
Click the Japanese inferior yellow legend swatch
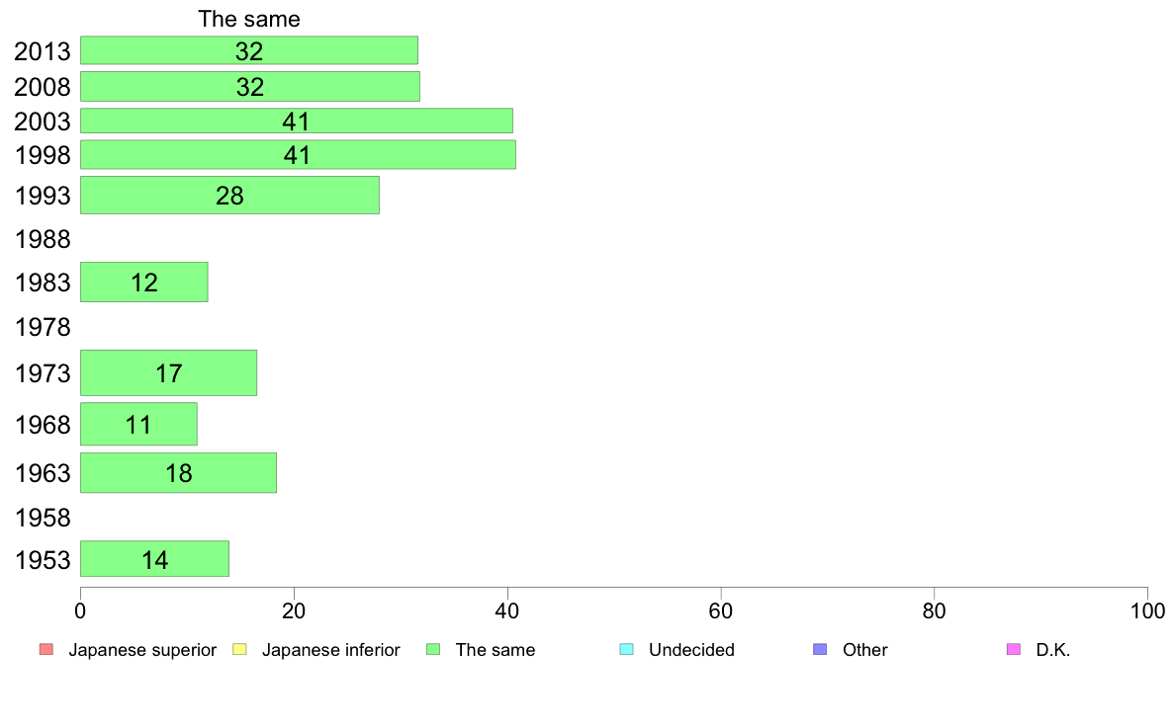pyautogui.click(x=239, y=649)
